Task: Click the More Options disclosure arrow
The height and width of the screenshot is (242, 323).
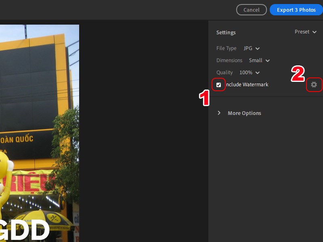Action: (219, 113)
